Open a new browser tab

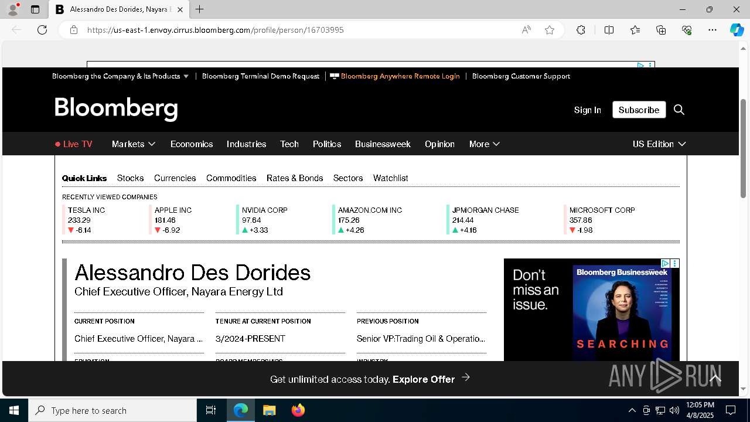click(x=199, y=9)
